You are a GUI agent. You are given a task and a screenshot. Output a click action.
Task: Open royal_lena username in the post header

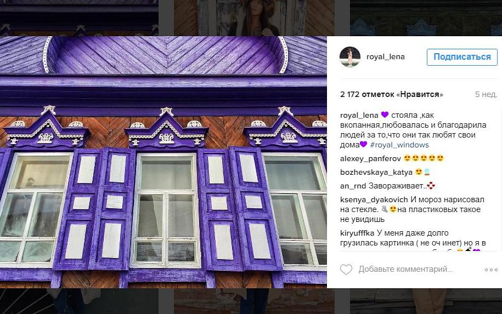click(386, 57)
